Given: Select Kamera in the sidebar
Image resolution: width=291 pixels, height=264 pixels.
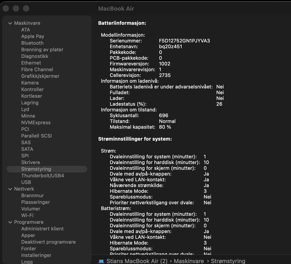Looking at the screenshot, I should click(30, 83).
